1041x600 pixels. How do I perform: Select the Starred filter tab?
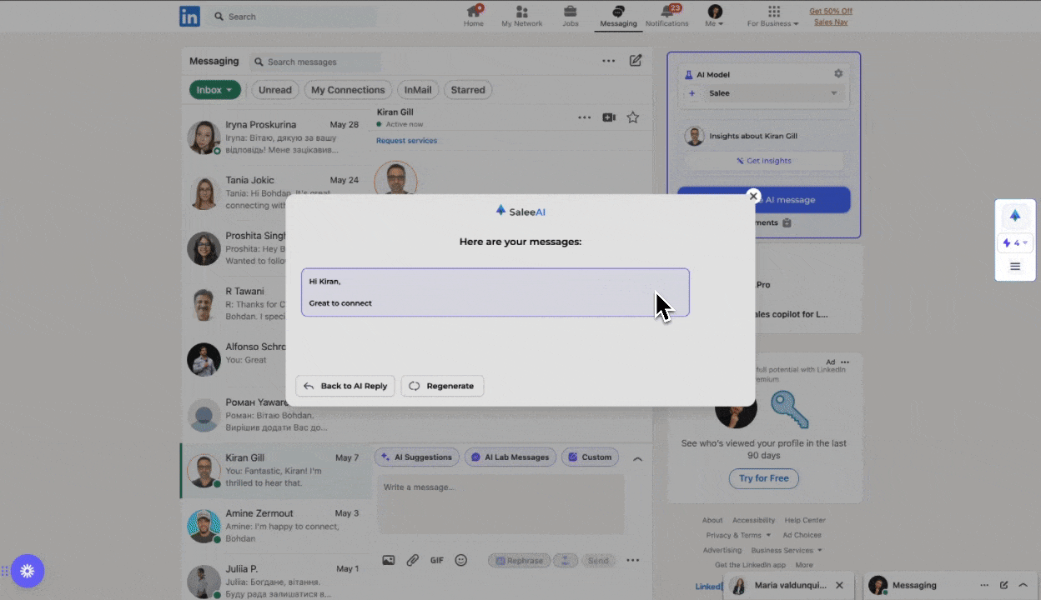click(468, 90)
